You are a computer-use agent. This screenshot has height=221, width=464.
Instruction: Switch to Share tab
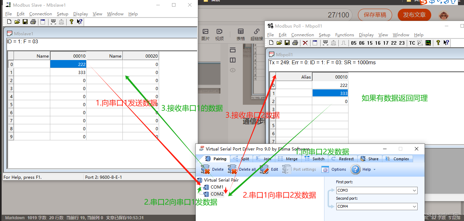(369, 159)
